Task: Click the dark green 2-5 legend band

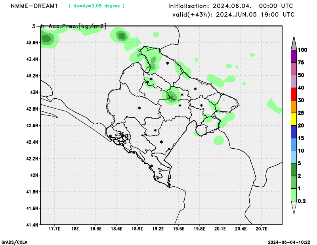Action: 294,170
